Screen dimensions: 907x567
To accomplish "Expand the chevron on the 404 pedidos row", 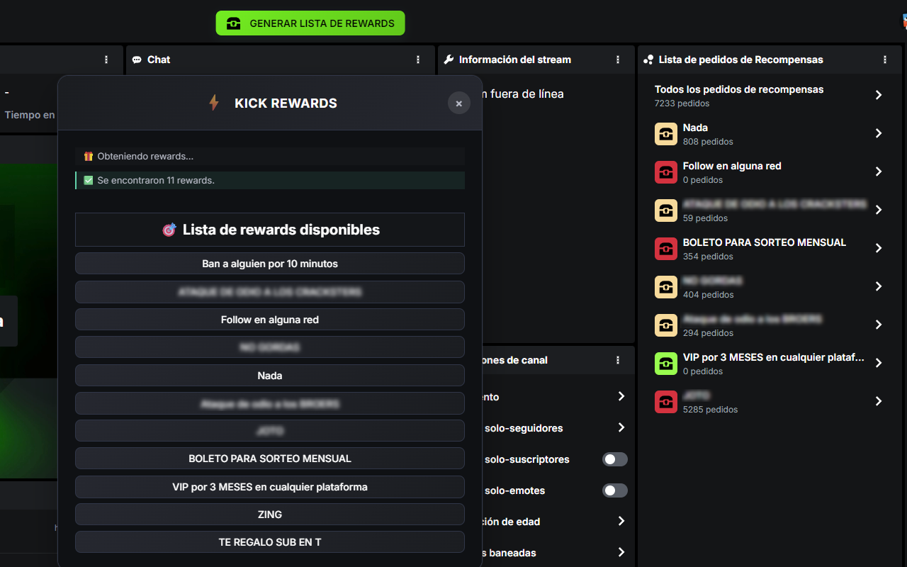I will click(879, 286).
